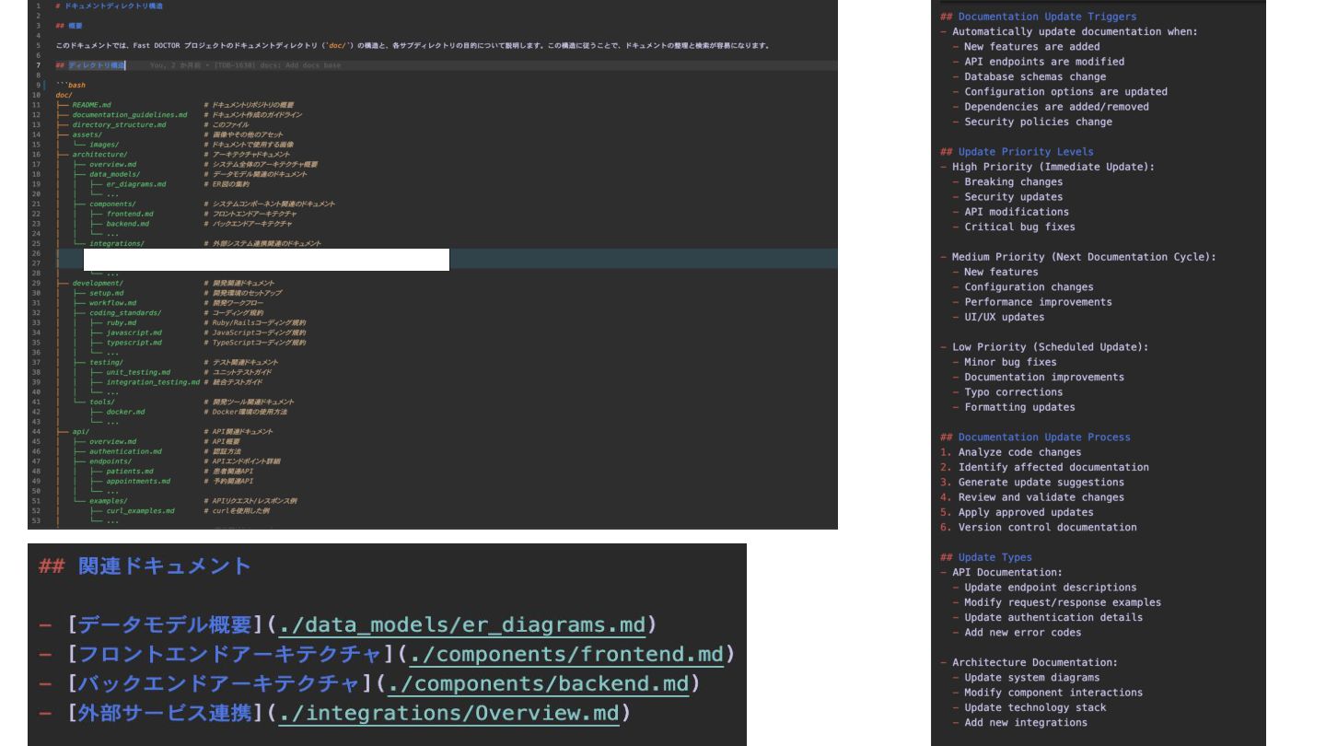Click 'Critical bug fixes' line
Screen dimensions: 1326x746
1019,227
